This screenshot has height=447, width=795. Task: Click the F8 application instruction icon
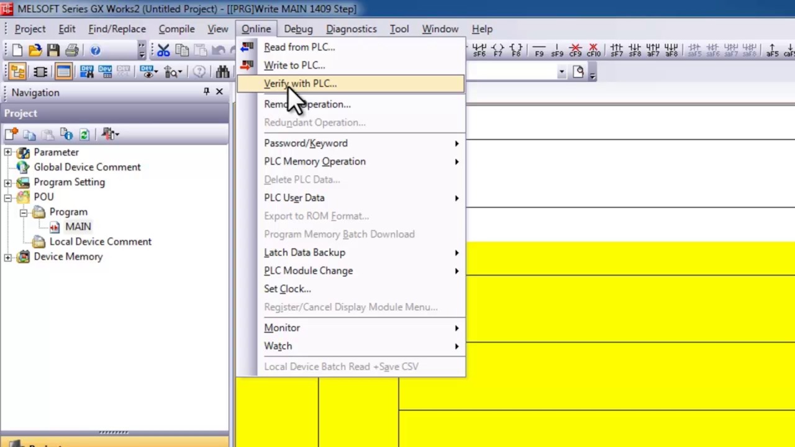[x=516, y=50]
